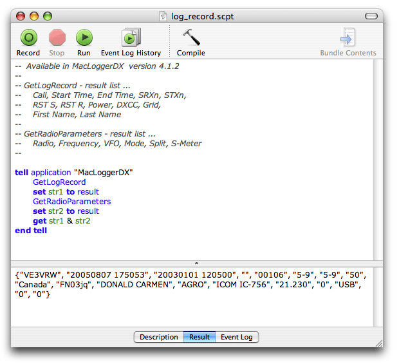This screenshot has width=399, height=364.
Task: Minimize the script window with yellow button
Action: click(x=34, y=15)
